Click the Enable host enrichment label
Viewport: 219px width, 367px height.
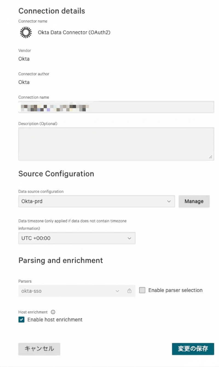pyautogui.click(x=55, y=320)
